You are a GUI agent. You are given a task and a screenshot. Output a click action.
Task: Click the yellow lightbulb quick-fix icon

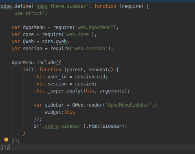click(x=6, y=140)
